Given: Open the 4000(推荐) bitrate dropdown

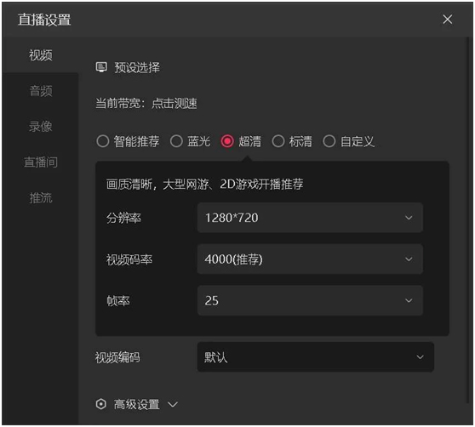Looking at the screenshot, I should pyautogui.click(x=310, y=259).
